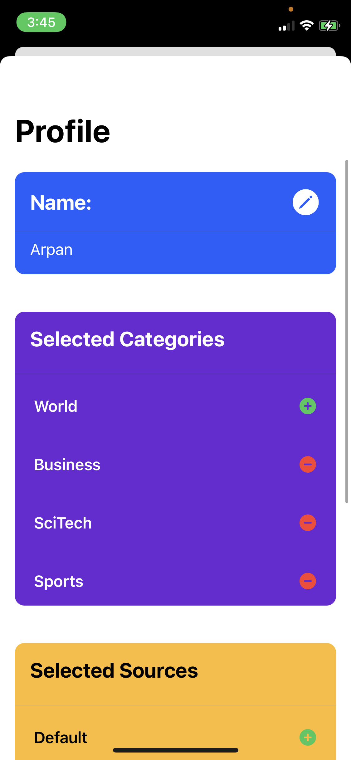Tap the Selected Categories header

[x=127, y=339]
